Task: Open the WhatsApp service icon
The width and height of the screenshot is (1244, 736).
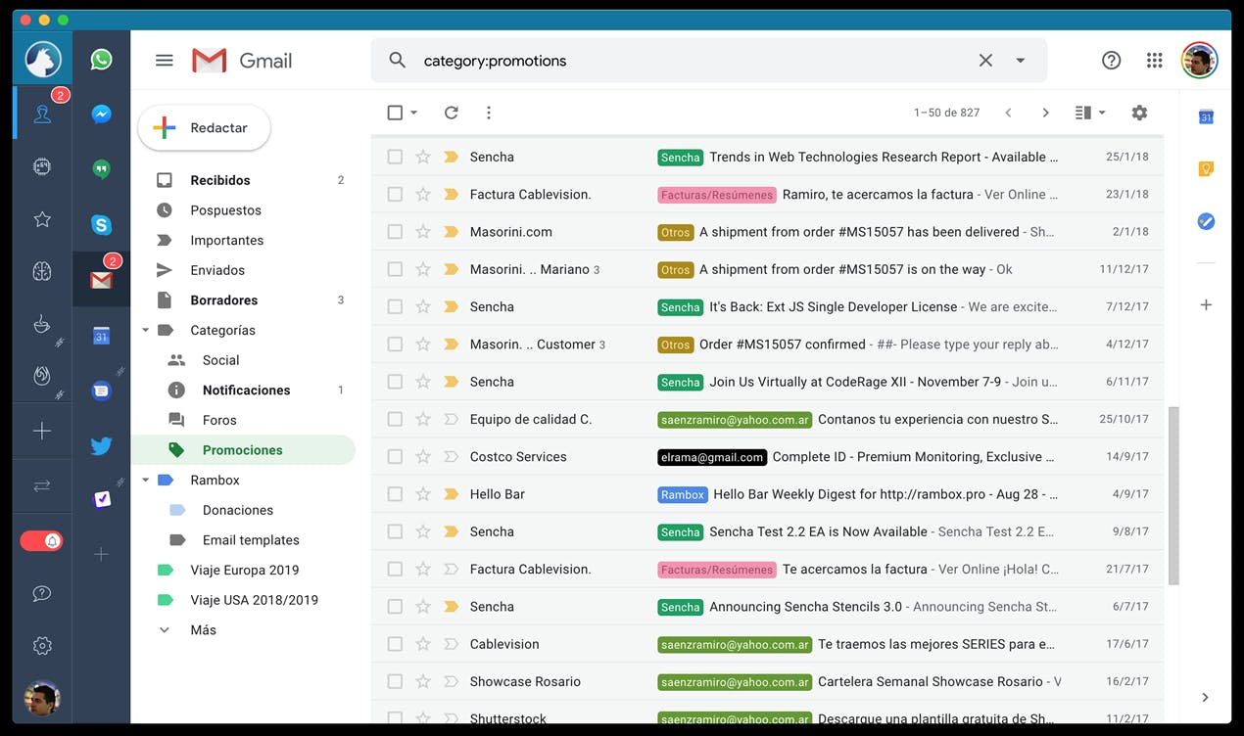Action: [x=101, y=60]
